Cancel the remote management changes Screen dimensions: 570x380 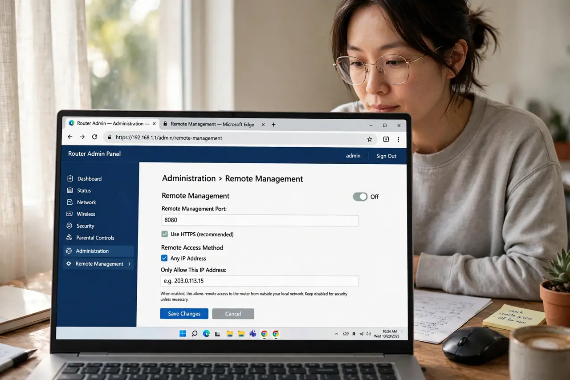pos(233,314)
